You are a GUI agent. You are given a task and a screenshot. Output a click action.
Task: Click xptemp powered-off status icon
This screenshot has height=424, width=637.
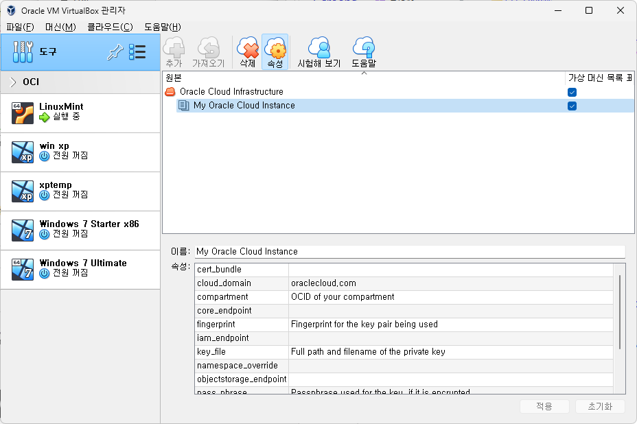click(x=45, y=196)
